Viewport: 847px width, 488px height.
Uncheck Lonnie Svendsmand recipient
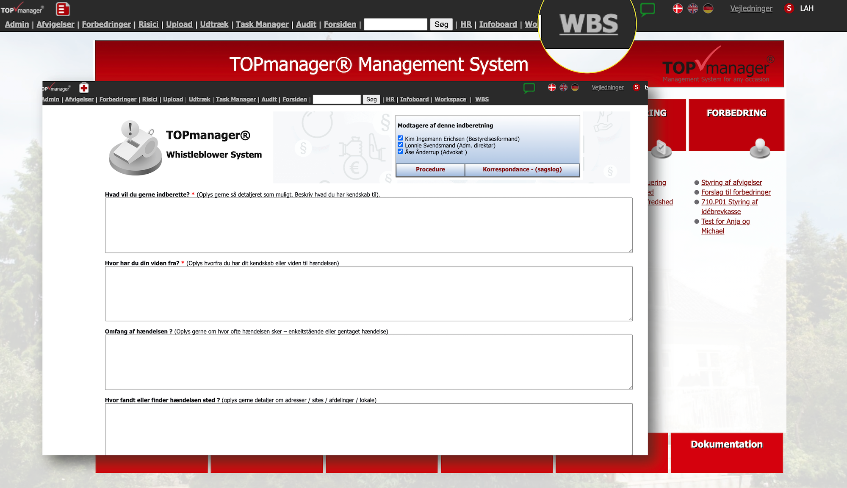[400, 145]
